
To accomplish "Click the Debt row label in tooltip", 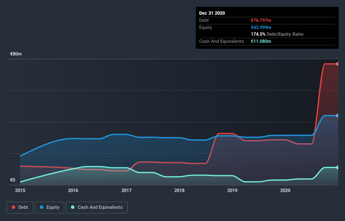I will coord(204,21).
